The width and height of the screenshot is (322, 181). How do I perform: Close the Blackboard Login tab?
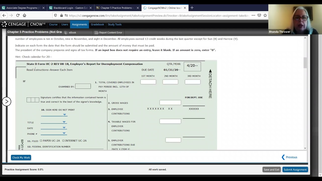point(91,8)
